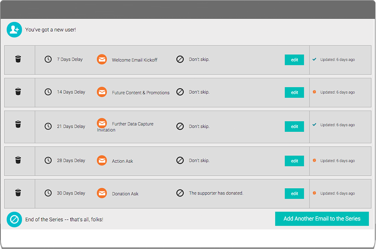This screenshot has height=251, width=377.
Task: Click 'Updated: 6 days ago' in Action Ask row
Action: (338, 161)
